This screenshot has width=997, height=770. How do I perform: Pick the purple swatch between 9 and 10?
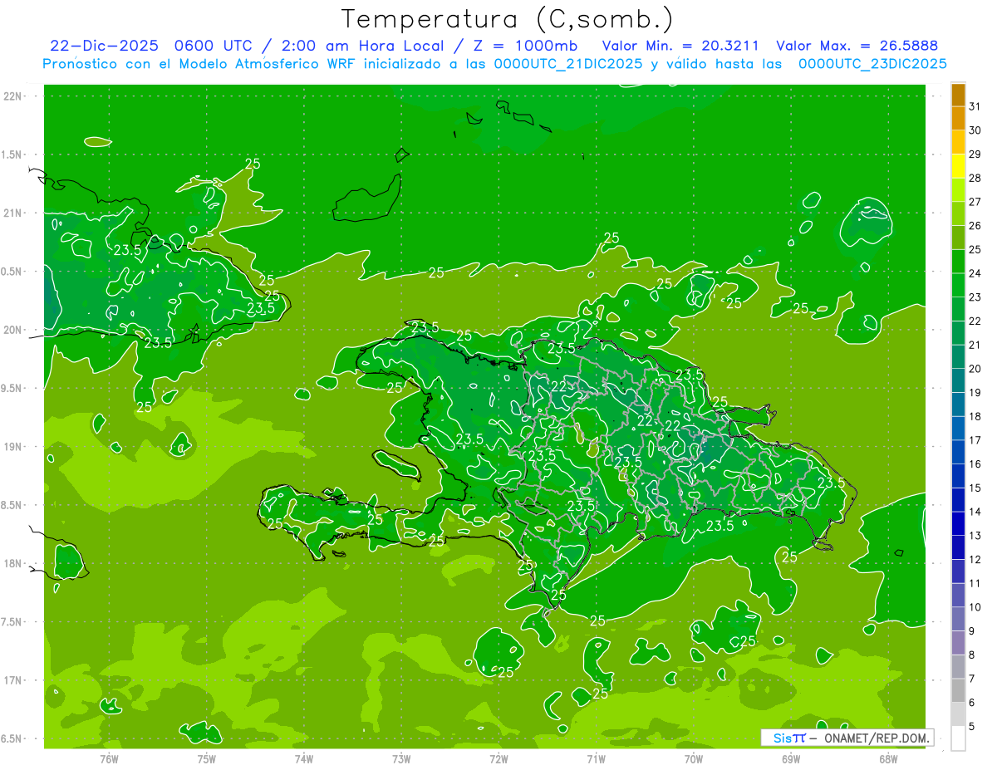[958, 619]
